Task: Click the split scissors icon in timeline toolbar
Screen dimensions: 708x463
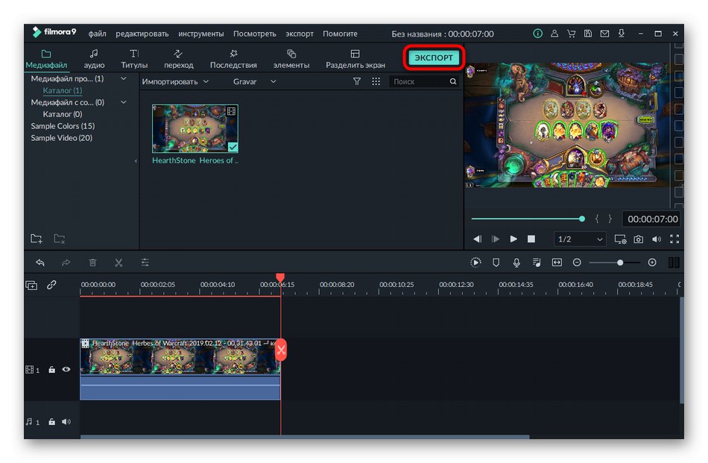Action: click(x=118, y=262)
